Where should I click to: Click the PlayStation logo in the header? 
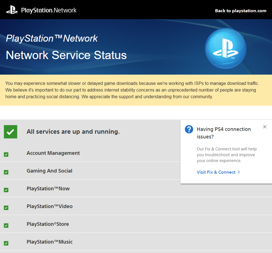(12, 9)
